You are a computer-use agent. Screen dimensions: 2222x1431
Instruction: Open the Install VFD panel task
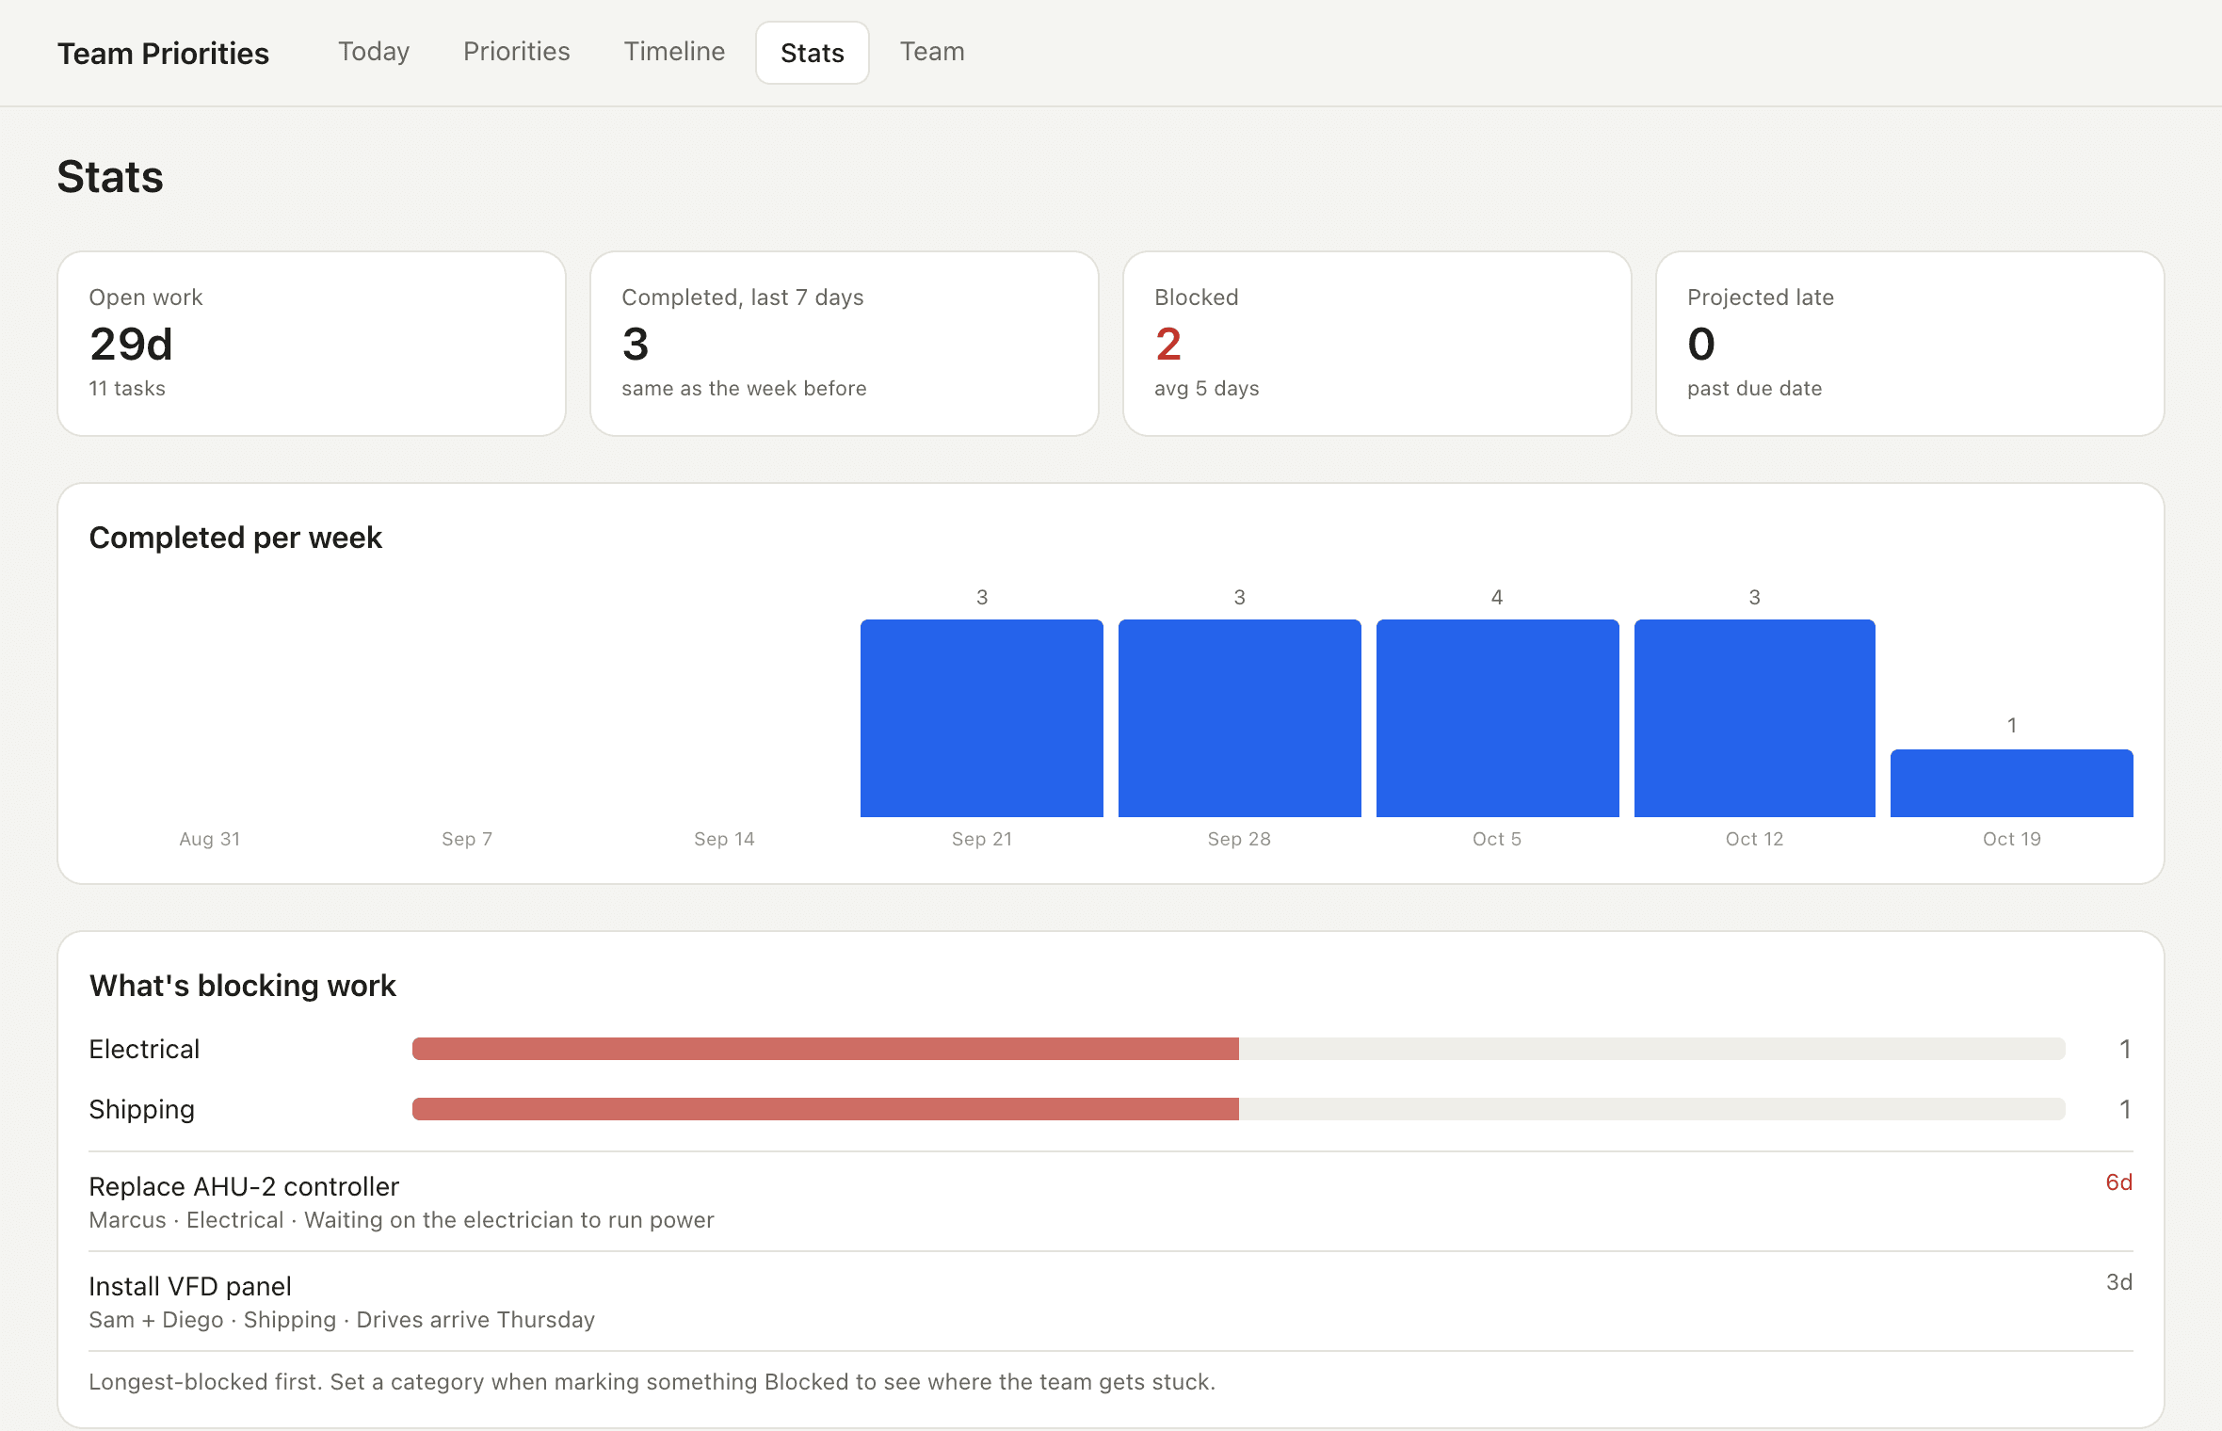(x=1111, y=1302)
